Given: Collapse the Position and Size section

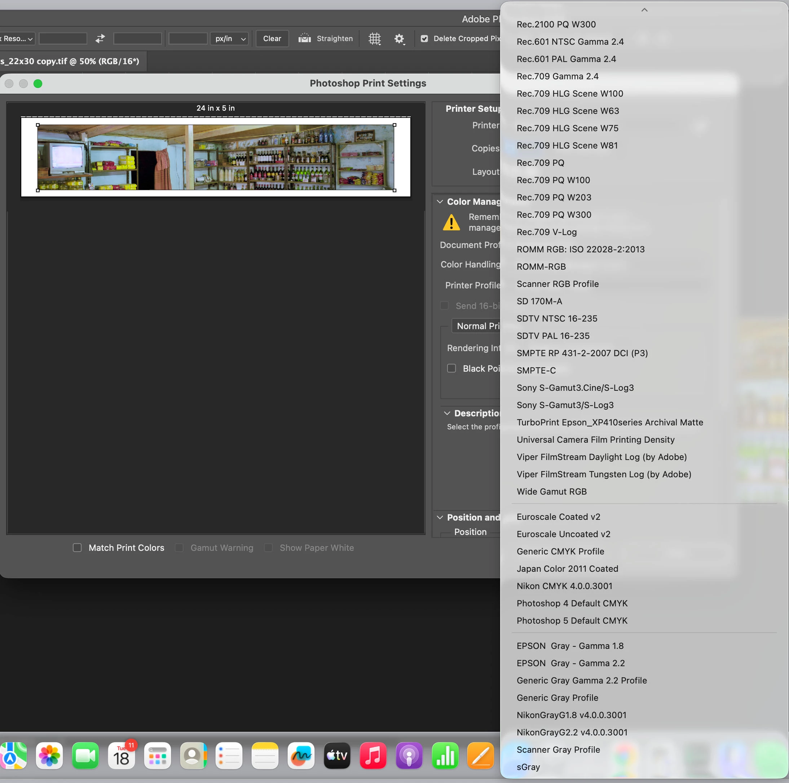Looking at the screenshot, I should 440,517.
